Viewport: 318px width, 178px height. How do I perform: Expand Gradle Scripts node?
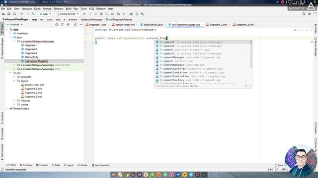click(6, 109)
